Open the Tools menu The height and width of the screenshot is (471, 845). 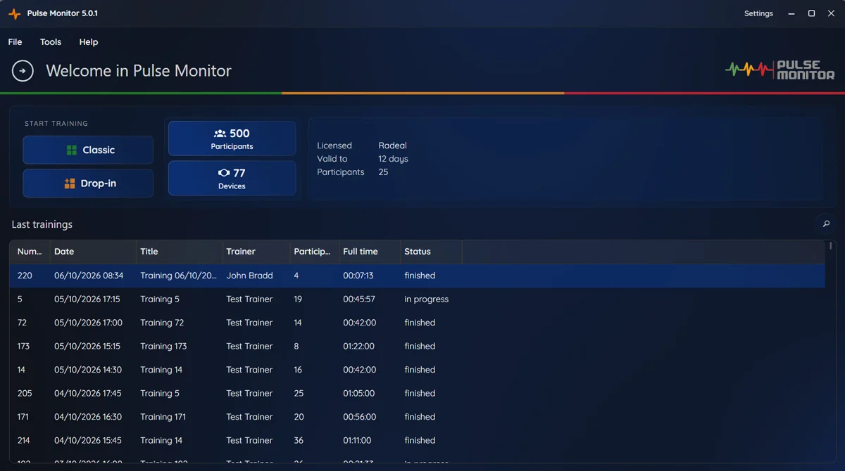[x=51, y=42]
